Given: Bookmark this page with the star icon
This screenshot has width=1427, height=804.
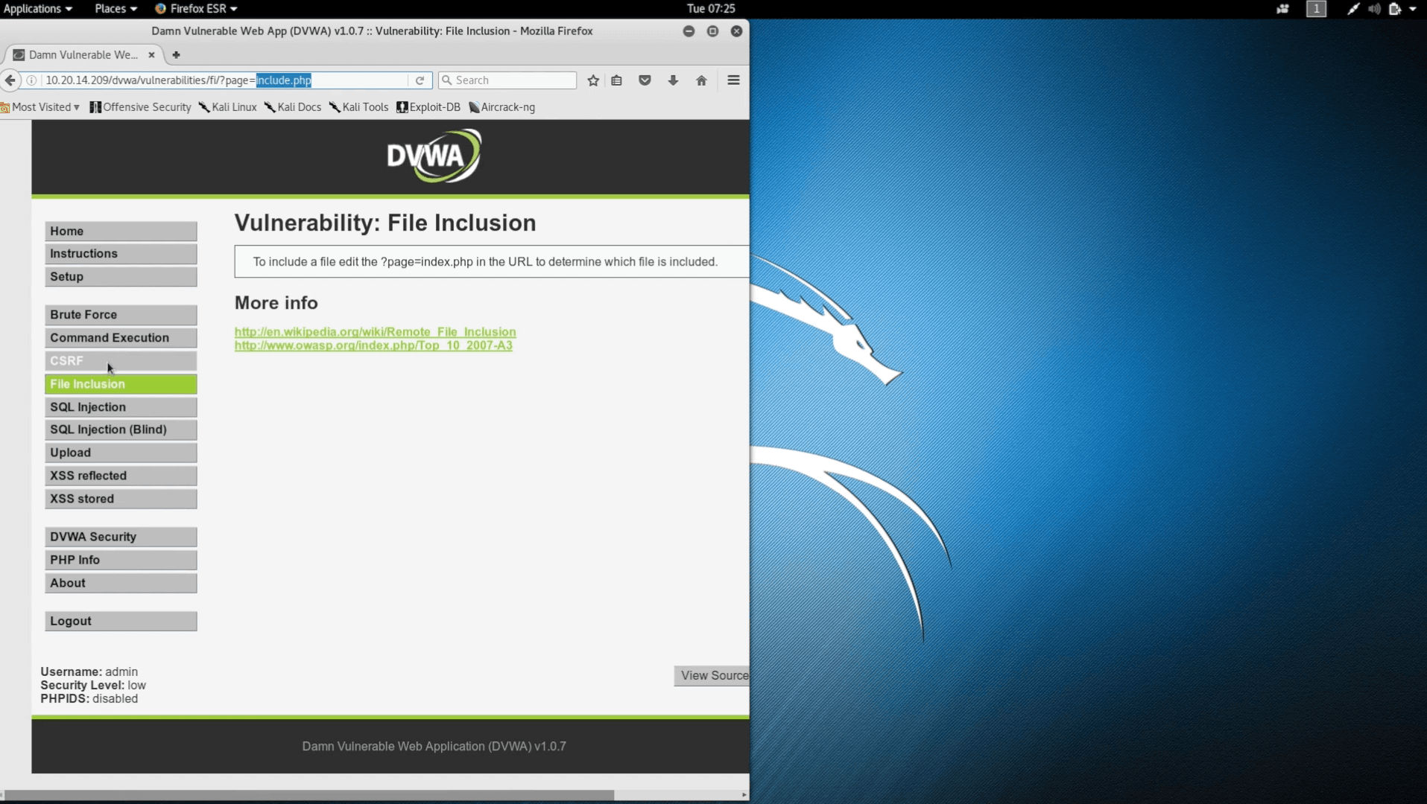Looking at the screenshot, I should (593, 80).
